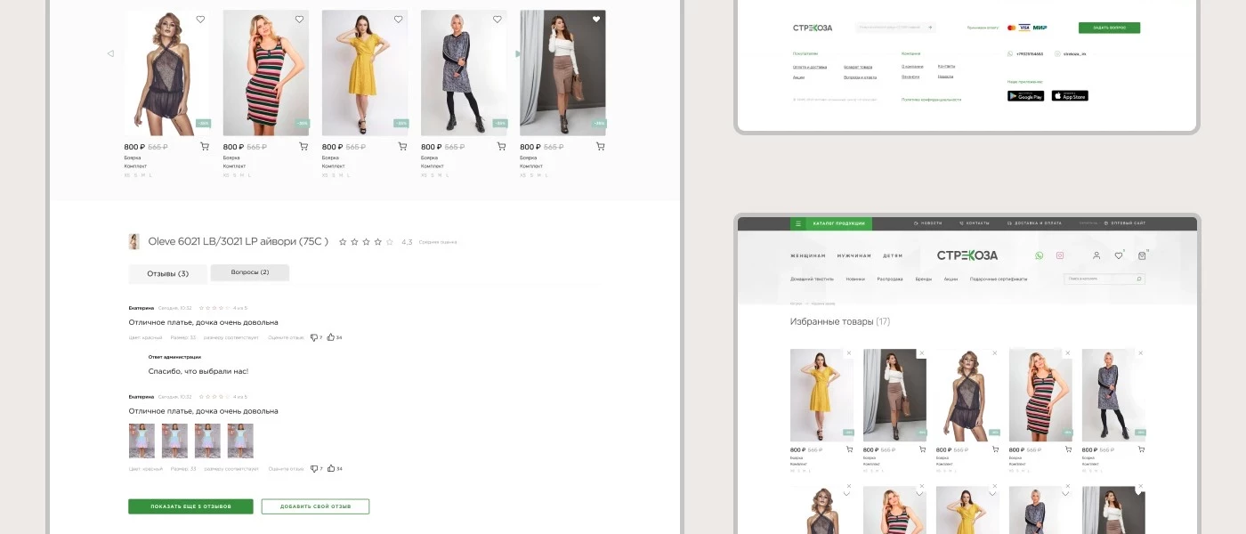
Task: Click the WhatsApp icon in the header
Action: click(x=1039, y=255)
